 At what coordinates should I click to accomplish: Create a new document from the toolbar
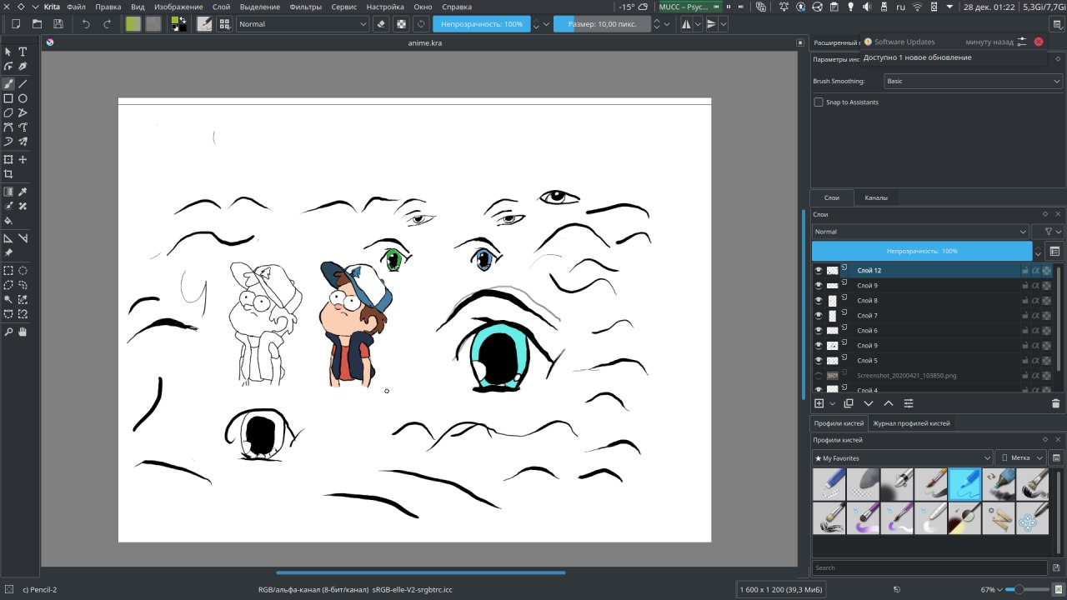15,24
